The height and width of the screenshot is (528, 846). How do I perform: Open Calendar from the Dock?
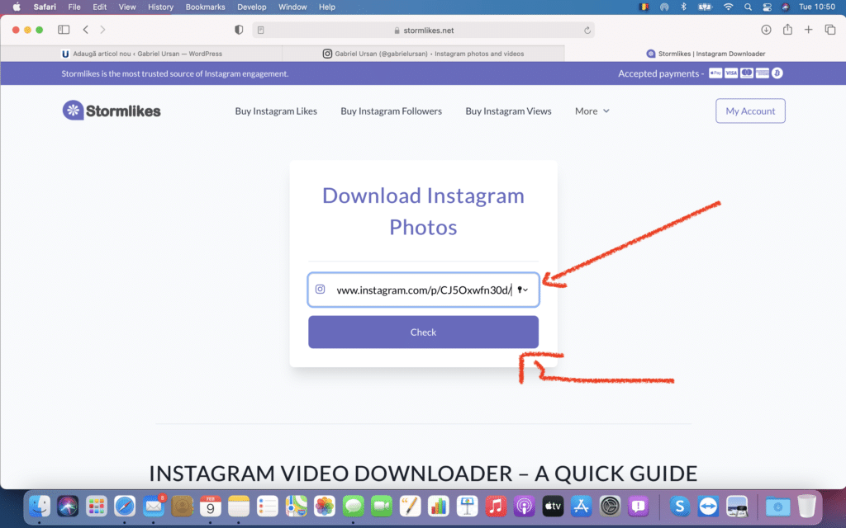(x=211, y=507)
